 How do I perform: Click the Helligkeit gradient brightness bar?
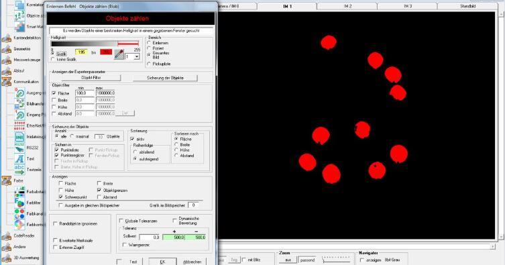[95, 44]
